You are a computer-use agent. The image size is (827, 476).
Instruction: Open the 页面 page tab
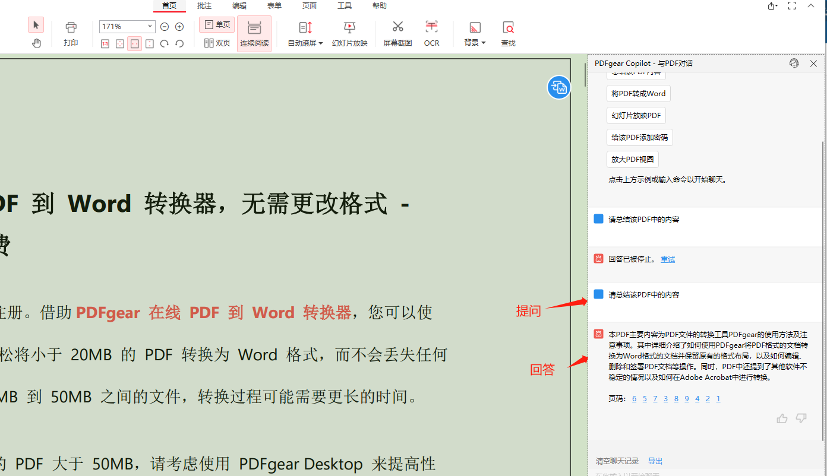point(310,6)
